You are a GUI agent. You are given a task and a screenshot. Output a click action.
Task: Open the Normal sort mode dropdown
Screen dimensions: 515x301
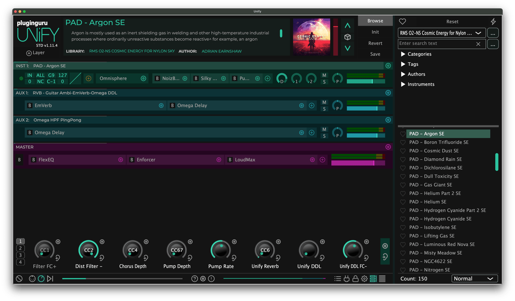(x=474, y=279)
